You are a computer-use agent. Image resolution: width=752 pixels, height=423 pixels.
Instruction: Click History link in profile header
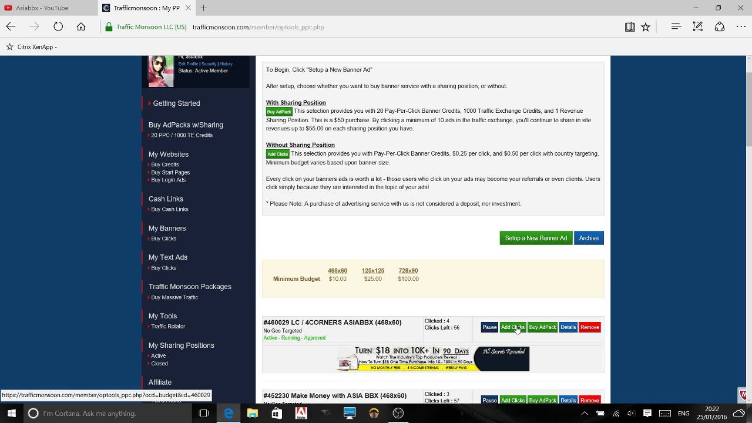[x=226, y=63]
